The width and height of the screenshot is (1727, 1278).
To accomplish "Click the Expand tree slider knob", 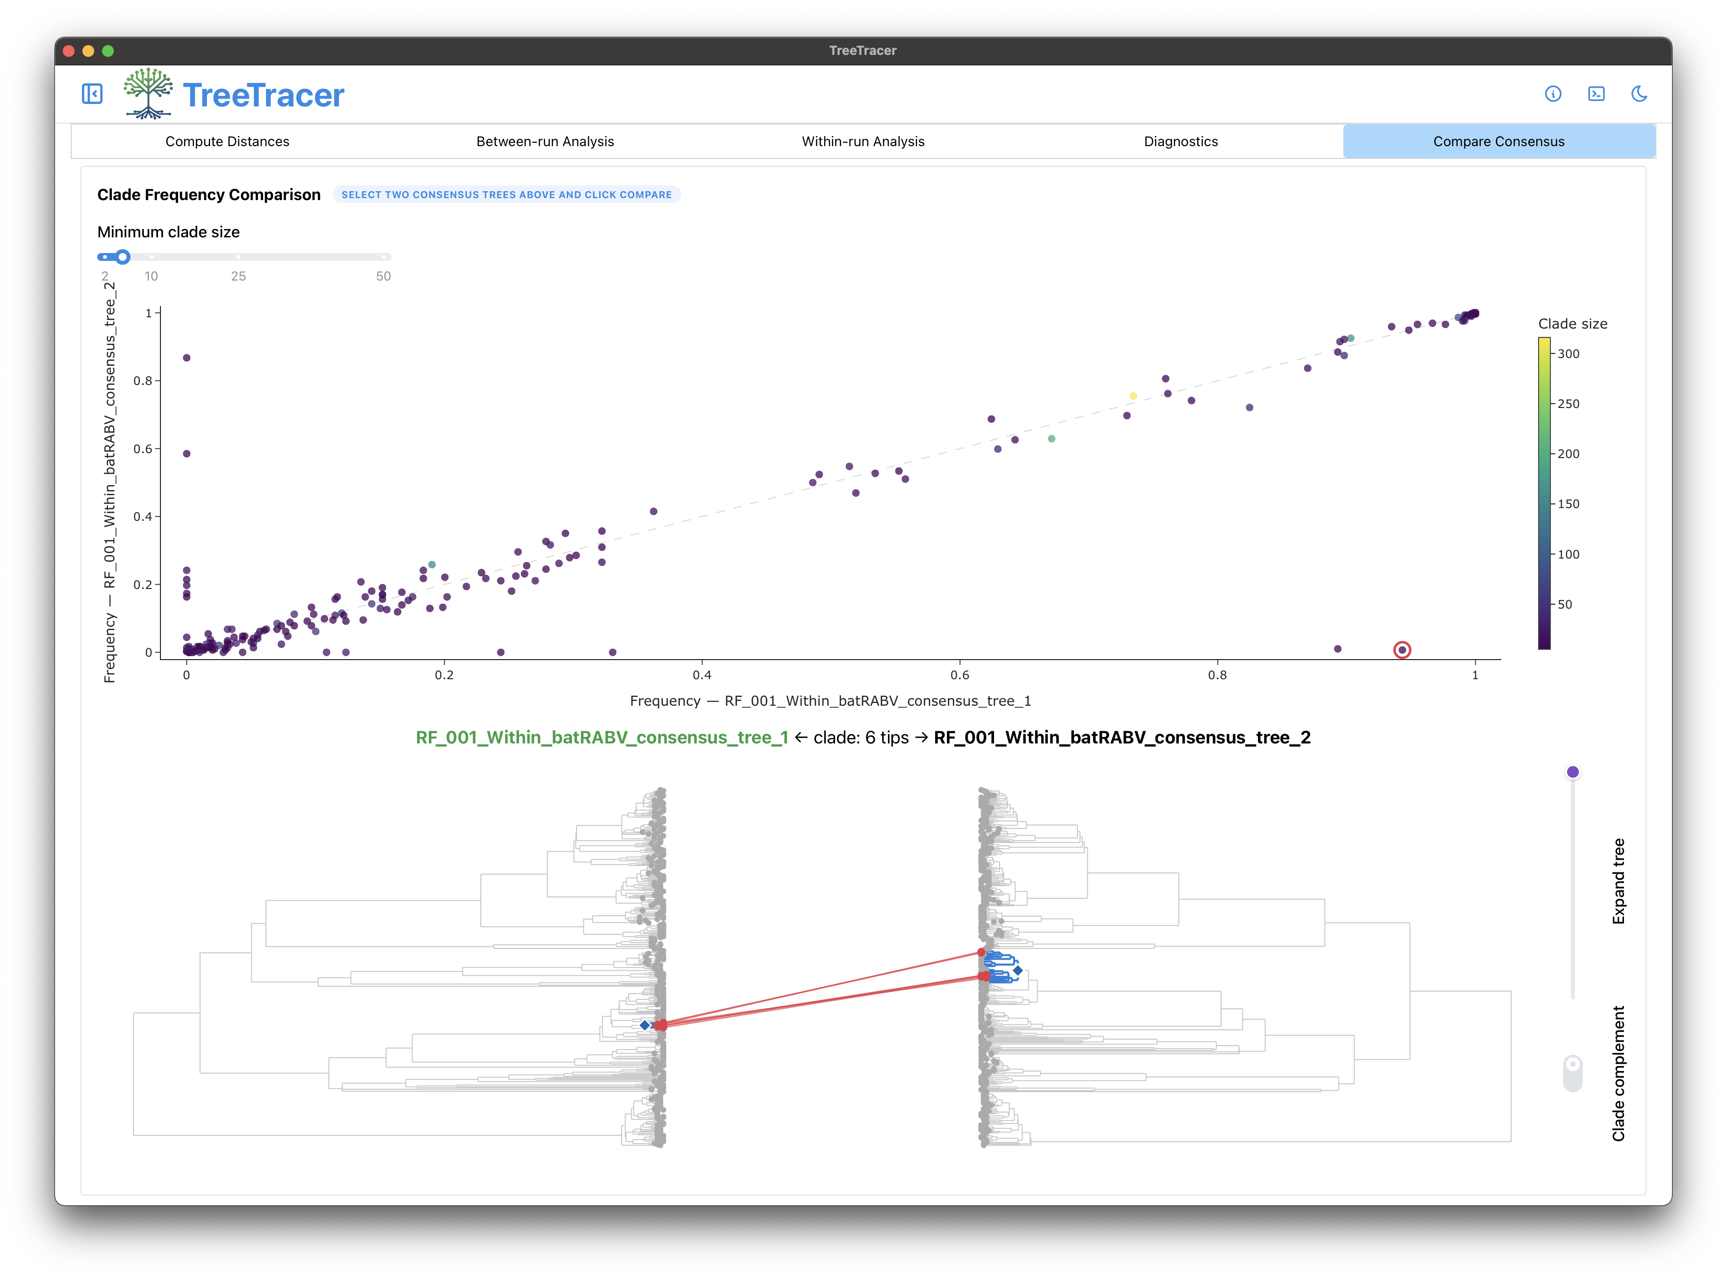I will [x=1572, y=772].
